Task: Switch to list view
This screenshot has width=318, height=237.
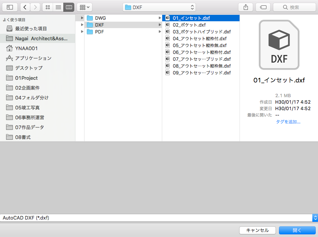Action: (x=58, y=7)
